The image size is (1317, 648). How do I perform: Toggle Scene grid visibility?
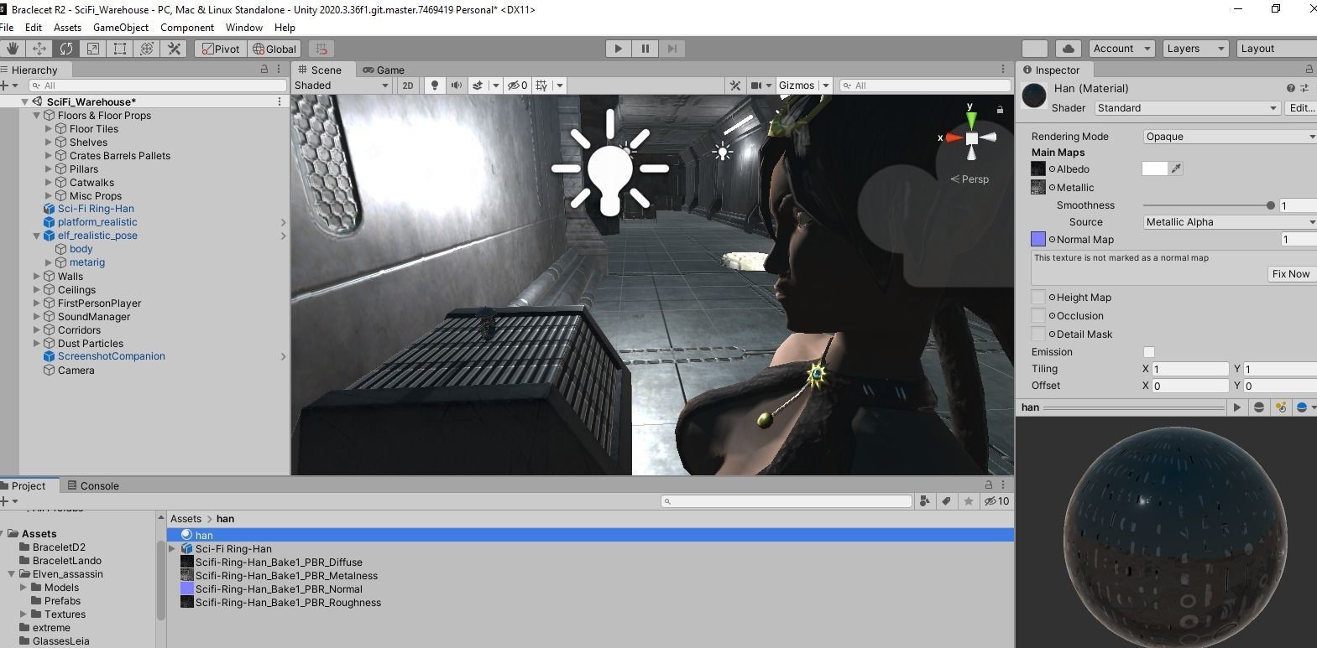541,86
